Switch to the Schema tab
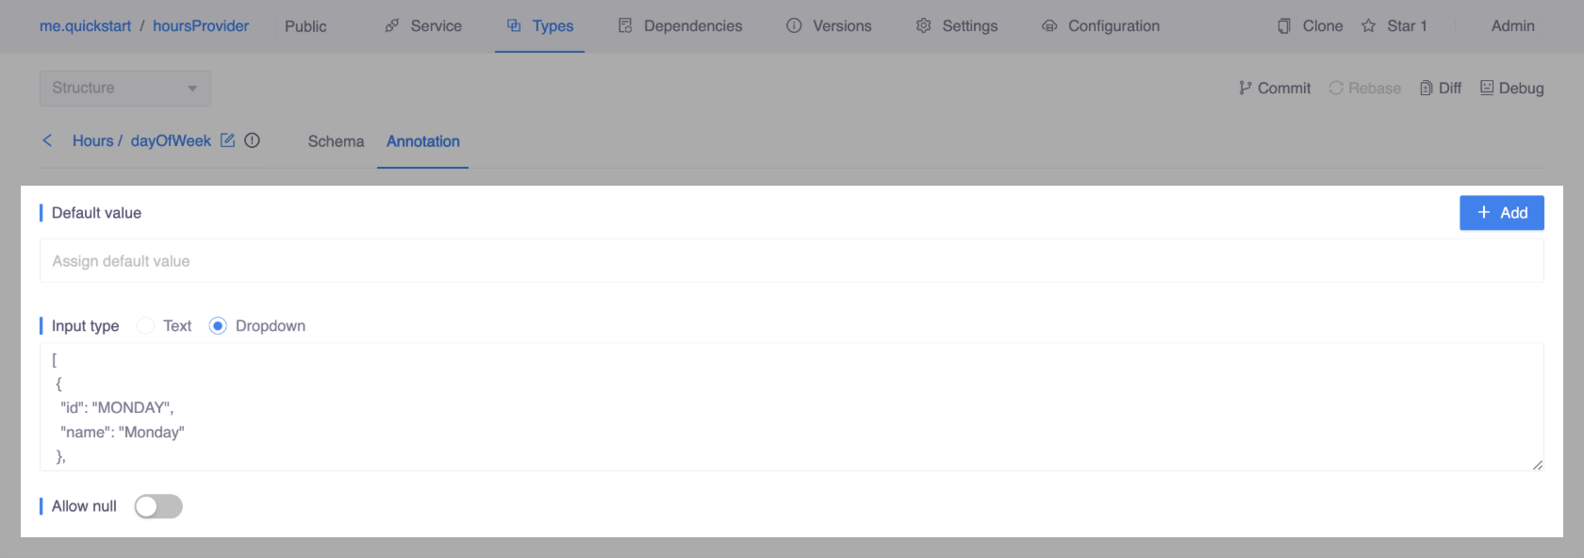Image resolution: width=1584 pixels, height=558 pixels. click(336, 141)
